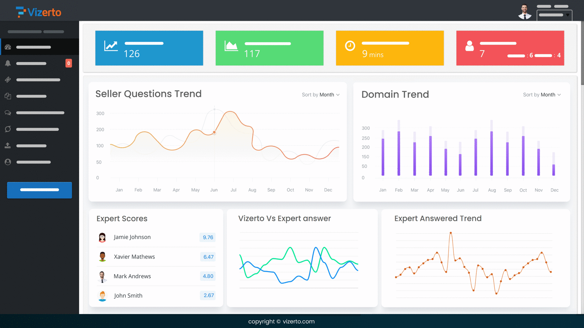Select the ticket icon in sidebar
Image resolution: width=584 pixels, height=328 pixels.
point(8,80)
